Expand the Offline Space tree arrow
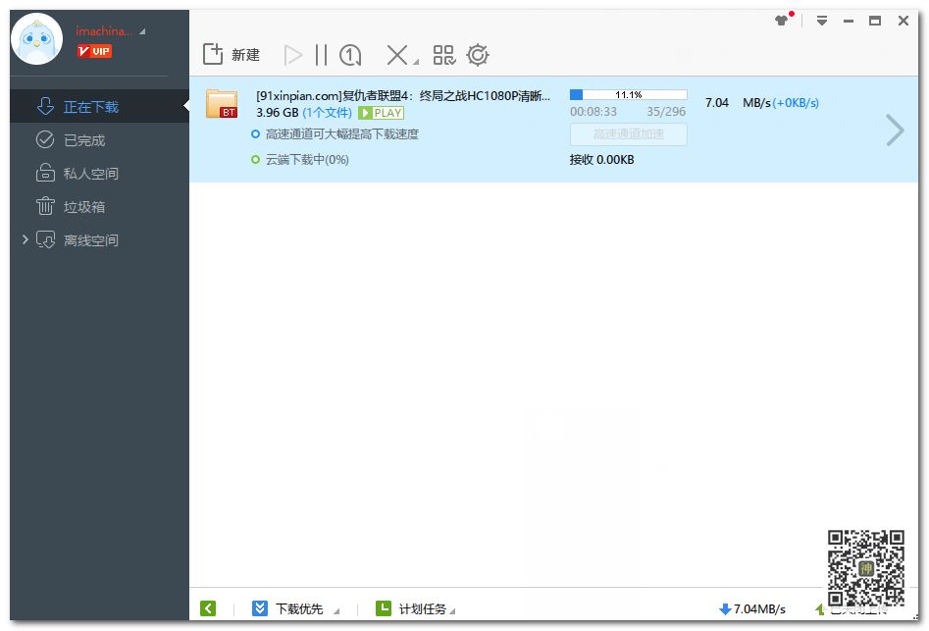 point(25,239)
